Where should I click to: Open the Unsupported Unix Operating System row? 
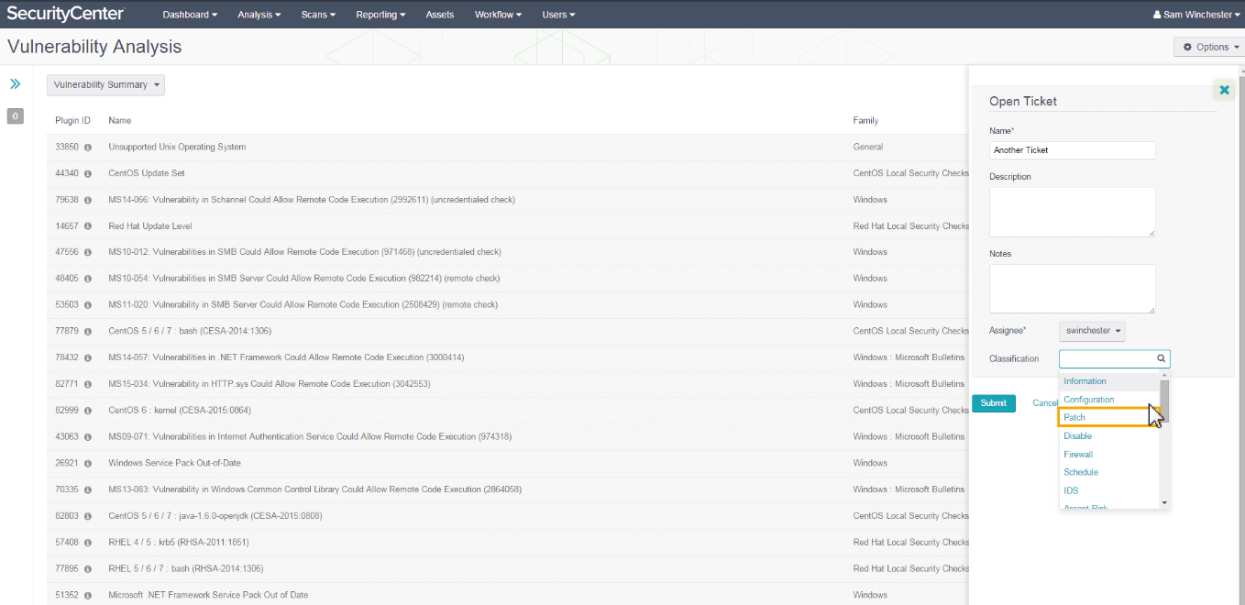[x=177, y=147]
